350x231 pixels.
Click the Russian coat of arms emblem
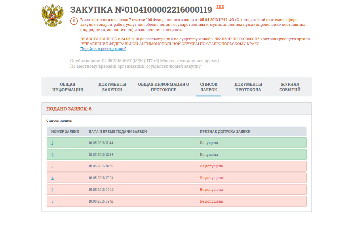52,16
